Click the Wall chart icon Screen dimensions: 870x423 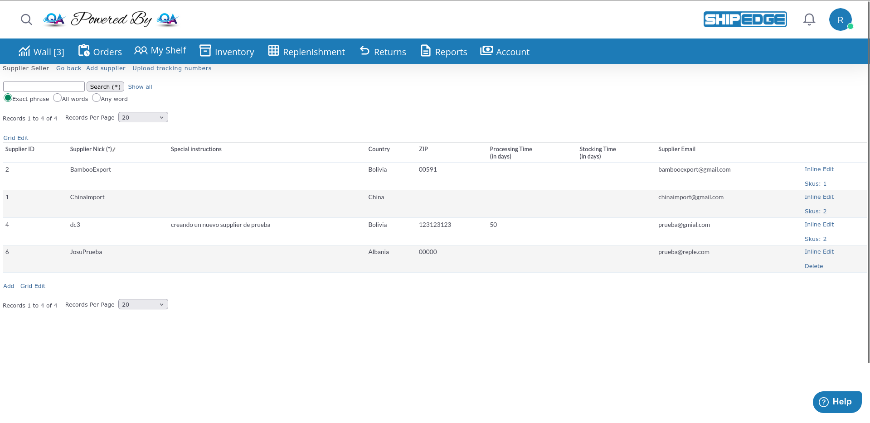point(24,51)
